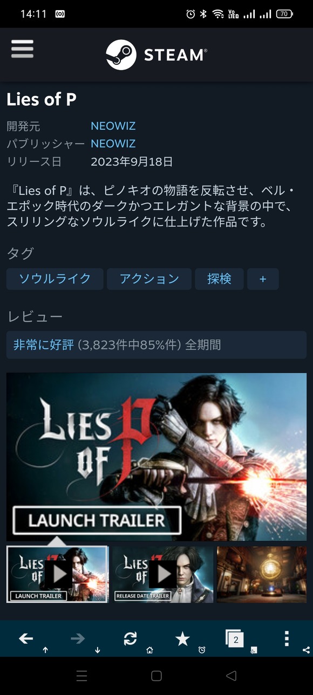Screen dimensions: 313x695
Task: Play the LAUNCH TRAILER thumbnail
Action: (x=57, y=574)
